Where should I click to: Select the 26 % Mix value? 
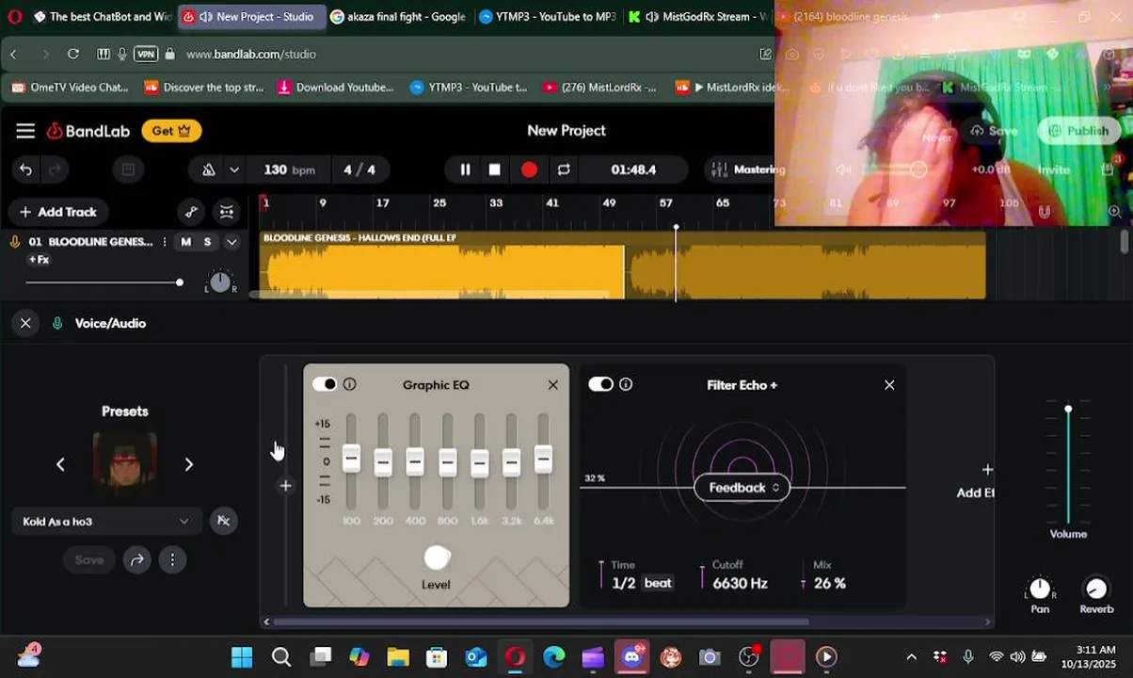pyautogui.click(x=830, y=584)
